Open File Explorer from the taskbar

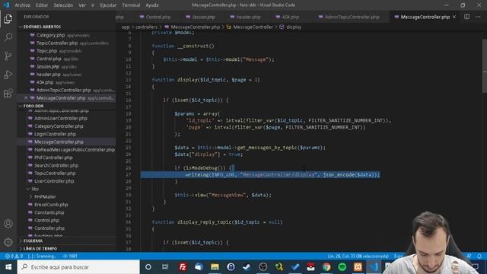[215, 267]
